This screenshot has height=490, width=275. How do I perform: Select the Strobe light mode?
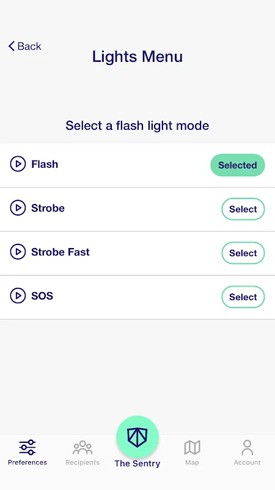pos(243,209)
